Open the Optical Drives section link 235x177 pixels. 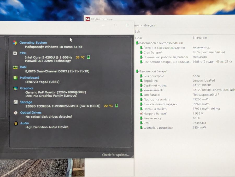[x=31, y=113]
